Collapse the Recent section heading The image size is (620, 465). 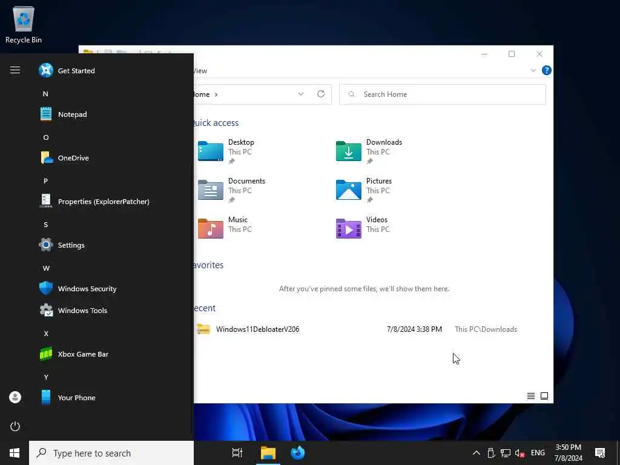click(205, 308)
